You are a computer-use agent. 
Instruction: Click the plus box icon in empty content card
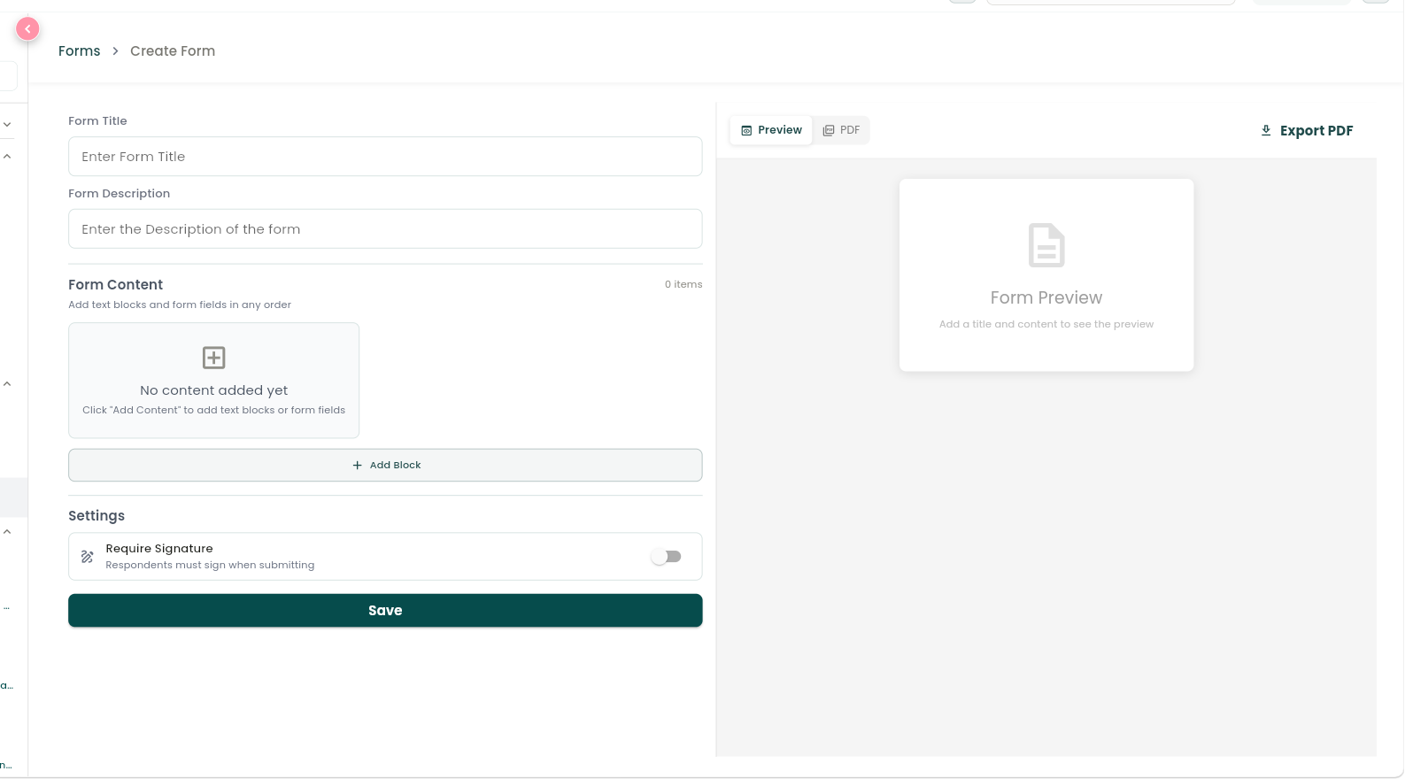[214, 358]
